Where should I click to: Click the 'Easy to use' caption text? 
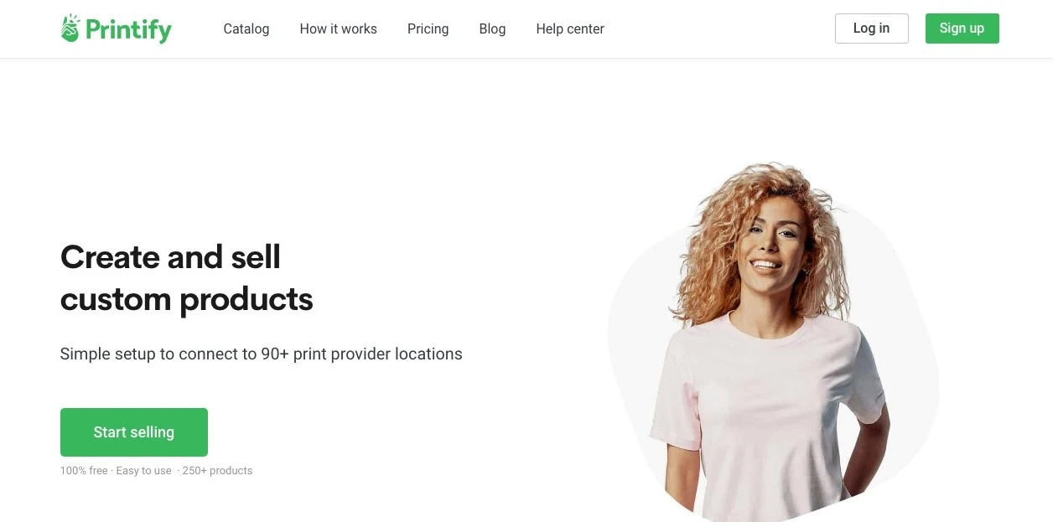[x=143, y=471]
